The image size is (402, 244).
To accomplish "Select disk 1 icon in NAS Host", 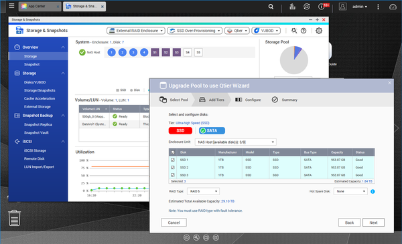I will coord(111,52).
